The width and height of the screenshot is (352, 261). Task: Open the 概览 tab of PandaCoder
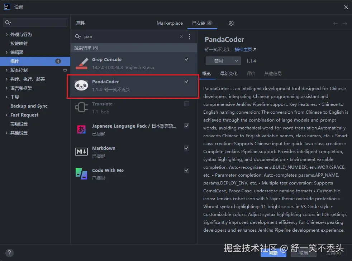click(x=206, y=73)
